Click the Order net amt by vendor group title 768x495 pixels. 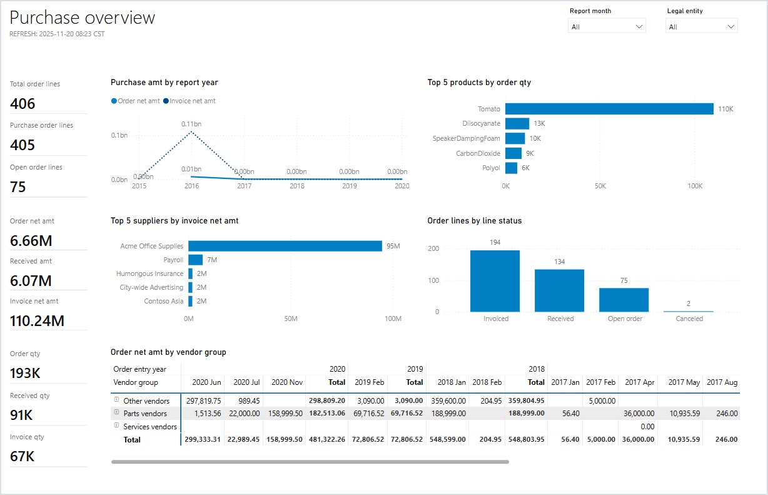[168, 352]
